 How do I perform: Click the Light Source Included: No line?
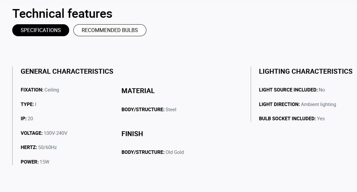click(x=292, y=90)
